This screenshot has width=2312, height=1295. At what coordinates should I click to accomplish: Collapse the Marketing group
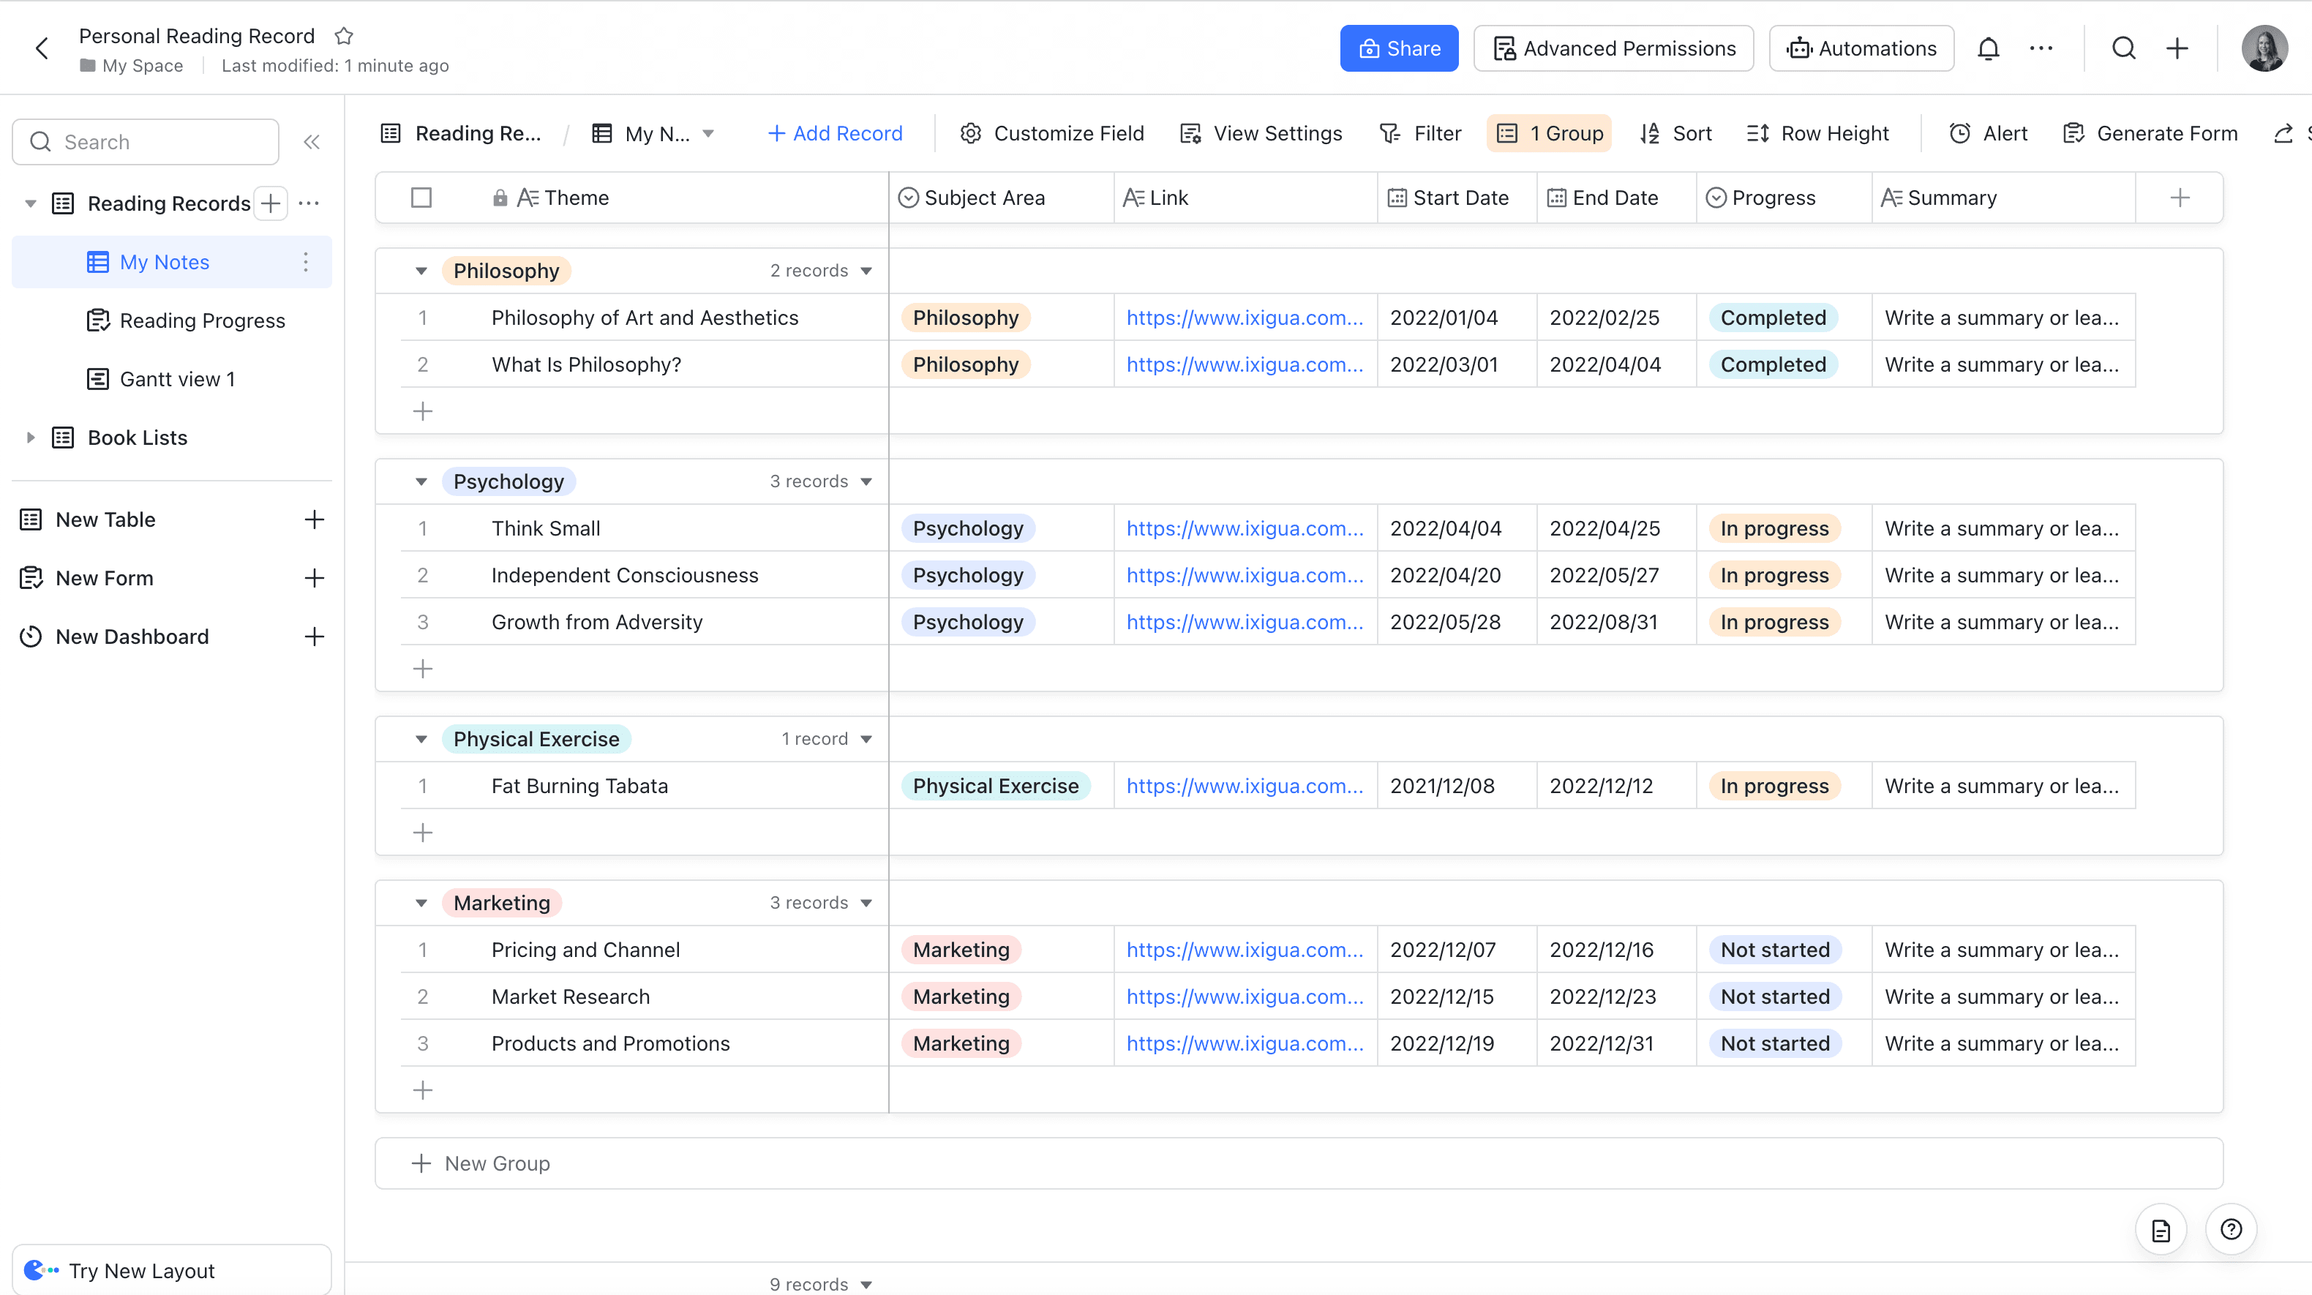tap(421, 903)
